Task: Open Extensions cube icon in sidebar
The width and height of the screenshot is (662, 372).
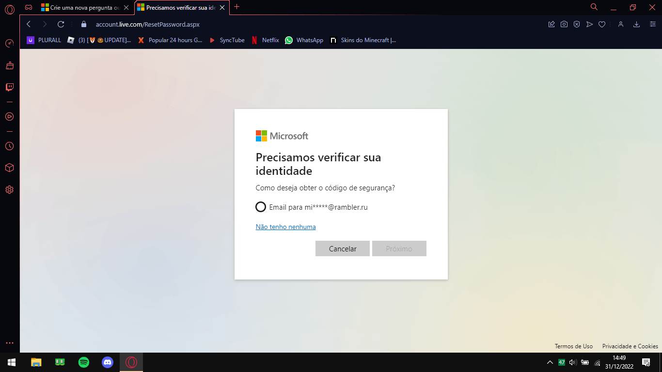Action: [9, 168]
